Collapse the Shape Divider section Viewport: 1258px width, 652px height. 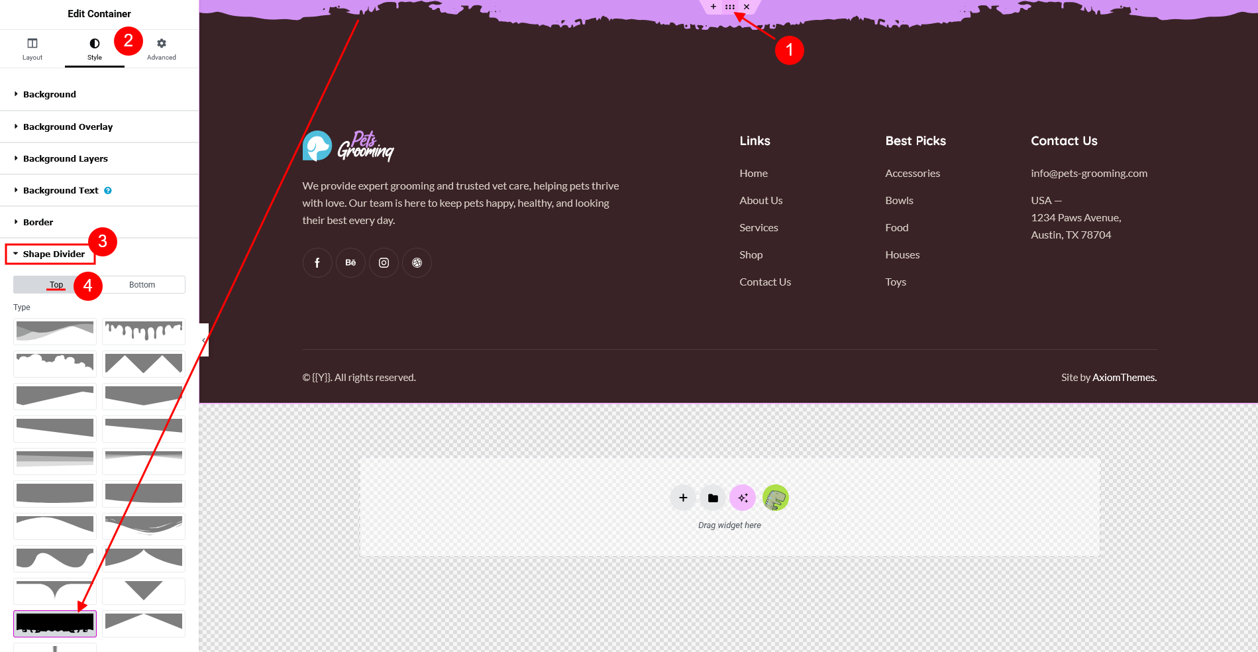54,254
